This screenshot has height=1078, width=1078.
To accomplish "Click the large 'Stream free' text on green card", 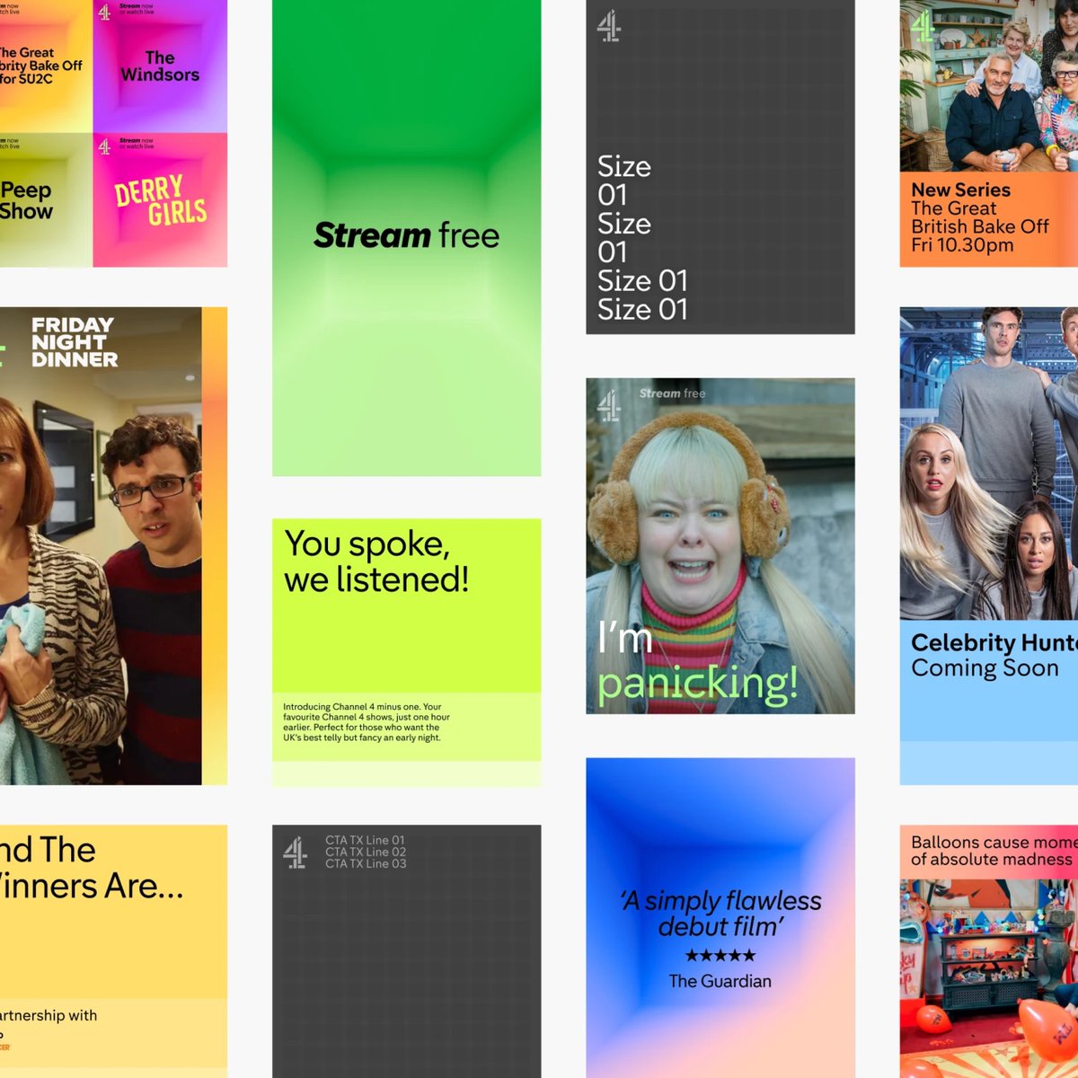I will pos(407,235).
